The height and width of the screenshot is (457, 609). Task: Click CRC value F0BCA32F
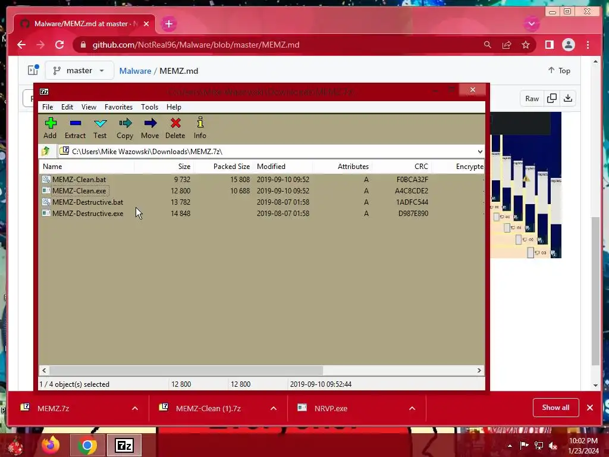coord(412,180)
